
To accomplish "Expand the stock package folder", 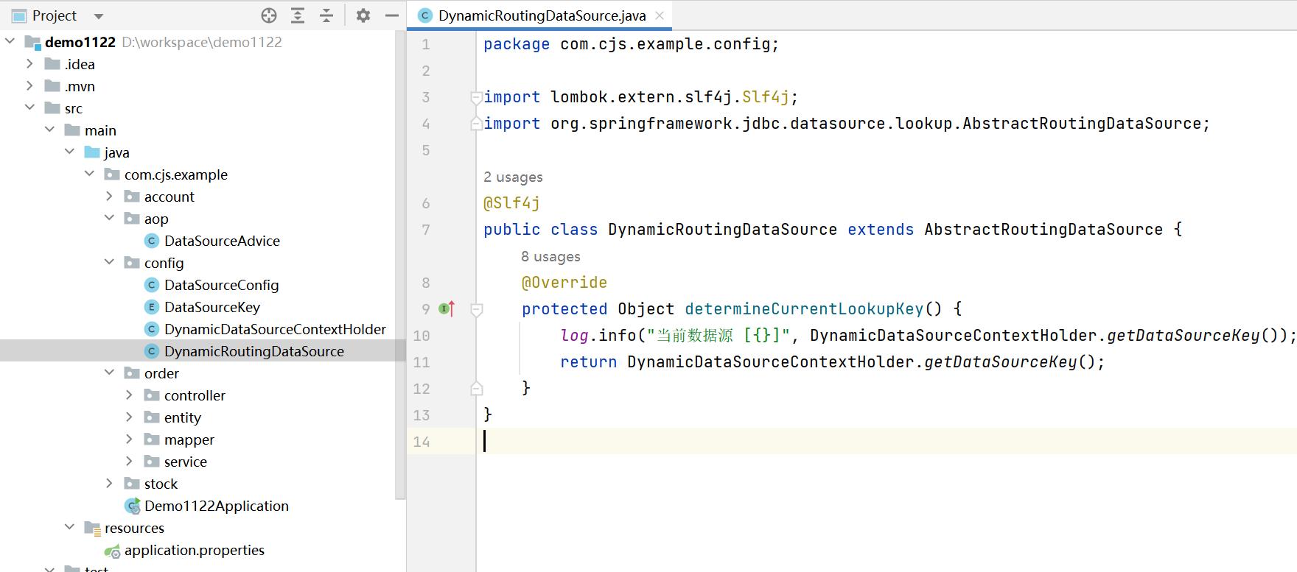I will point(110,484).
